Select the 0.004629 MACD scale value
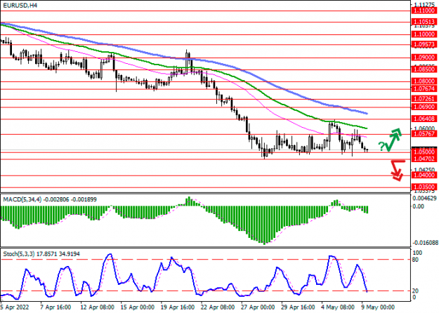Viewport: 439px width, 313px height. (x=425, y=199)
